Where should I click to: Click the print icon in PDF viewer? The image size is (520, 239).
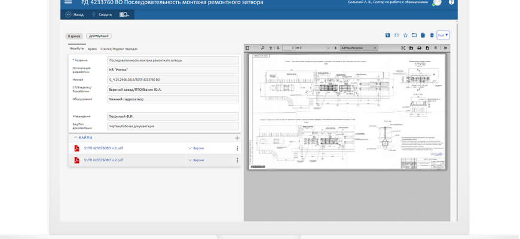coord(419,47)
